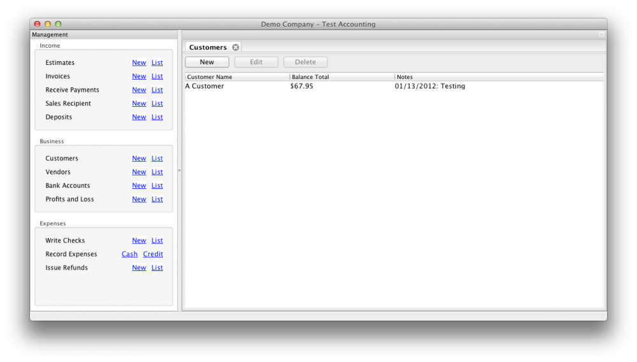Open the Sales Recipient List
The height and width of the screenshot is (362, 637).
157,104
